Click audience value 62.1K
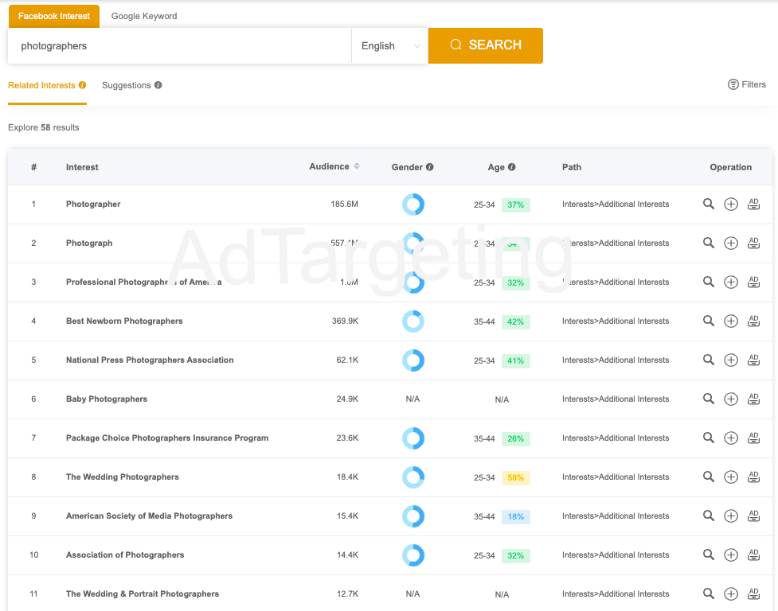 pos(347,360)
